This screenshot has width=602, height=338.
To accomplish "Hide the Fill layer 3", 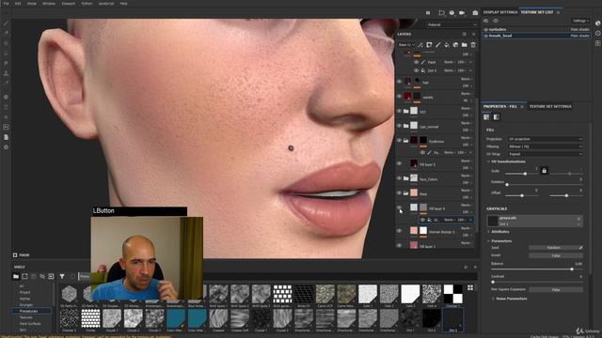I will point(399,163).
